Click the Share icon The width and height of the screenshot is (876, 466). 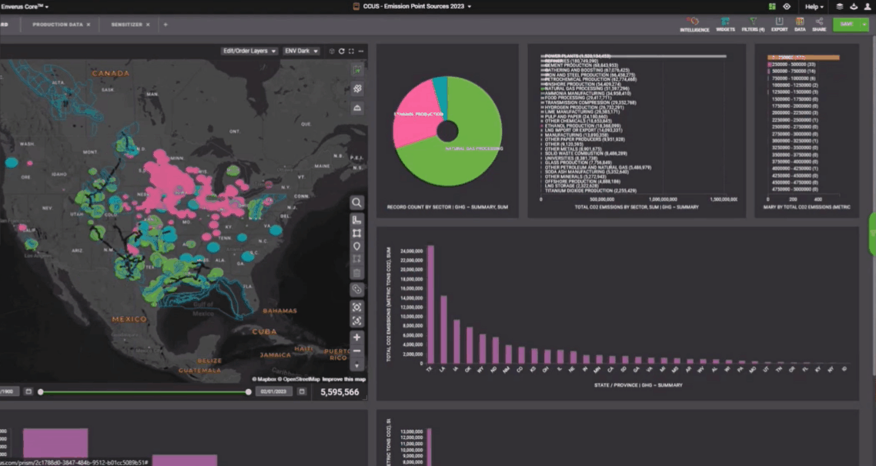819,23
